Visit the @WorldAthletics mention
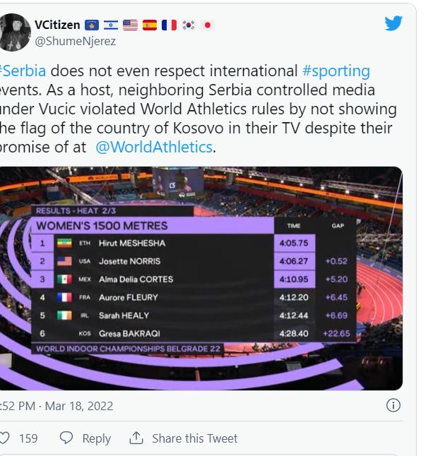Image resolution: width=445 pixels, height=456 pixels. (153, 148)
